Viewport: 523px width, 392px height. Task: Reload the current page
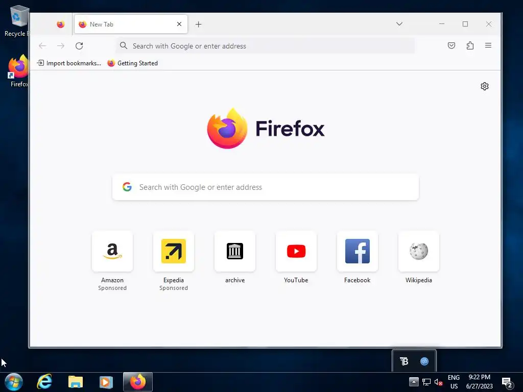[79, 45]
